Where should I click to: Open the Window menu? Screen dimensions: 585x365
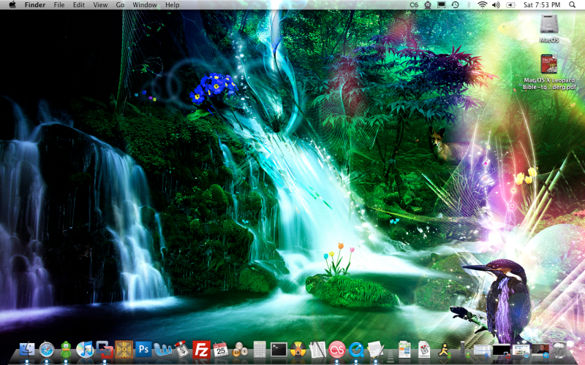click(145, 5)
